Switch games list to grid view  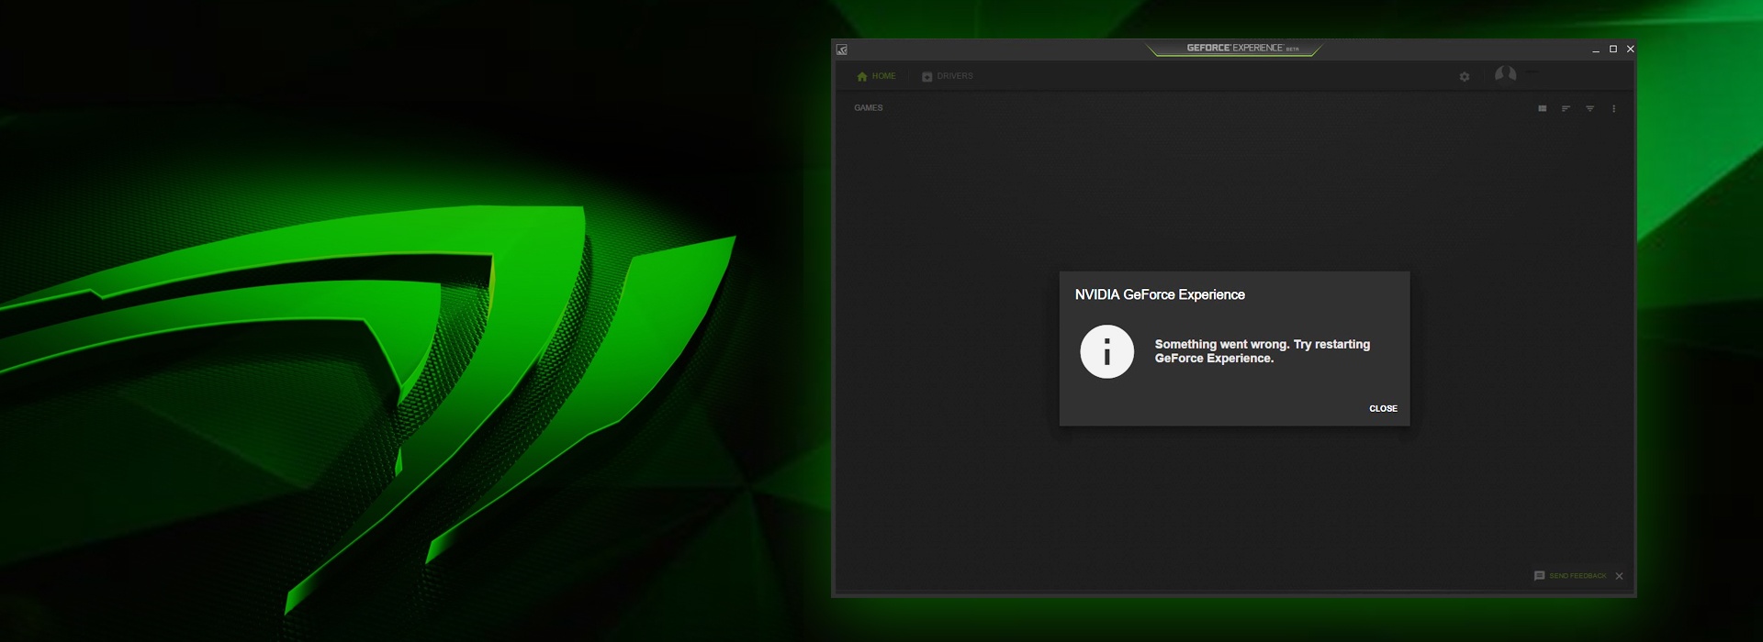(1543, 108)
